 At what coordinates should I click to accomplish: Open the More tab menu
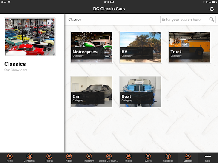click(x=208, y=158)
